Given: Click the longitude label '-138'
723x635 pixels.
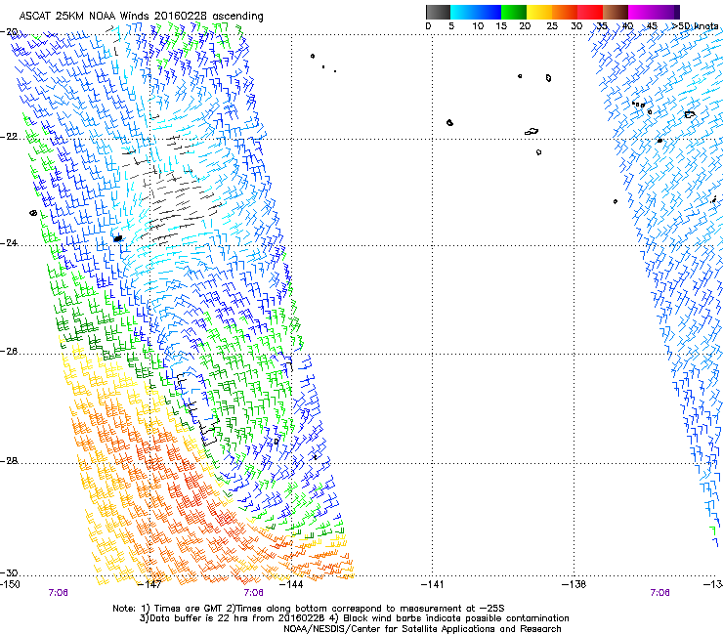Looking at the screenshot, I should click(574, 584).
